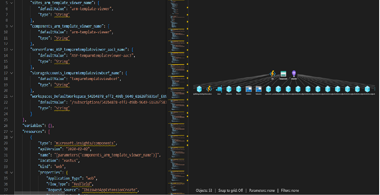Click the "variables" key on line 26
The image size is (380, 195).
point(34,126)
